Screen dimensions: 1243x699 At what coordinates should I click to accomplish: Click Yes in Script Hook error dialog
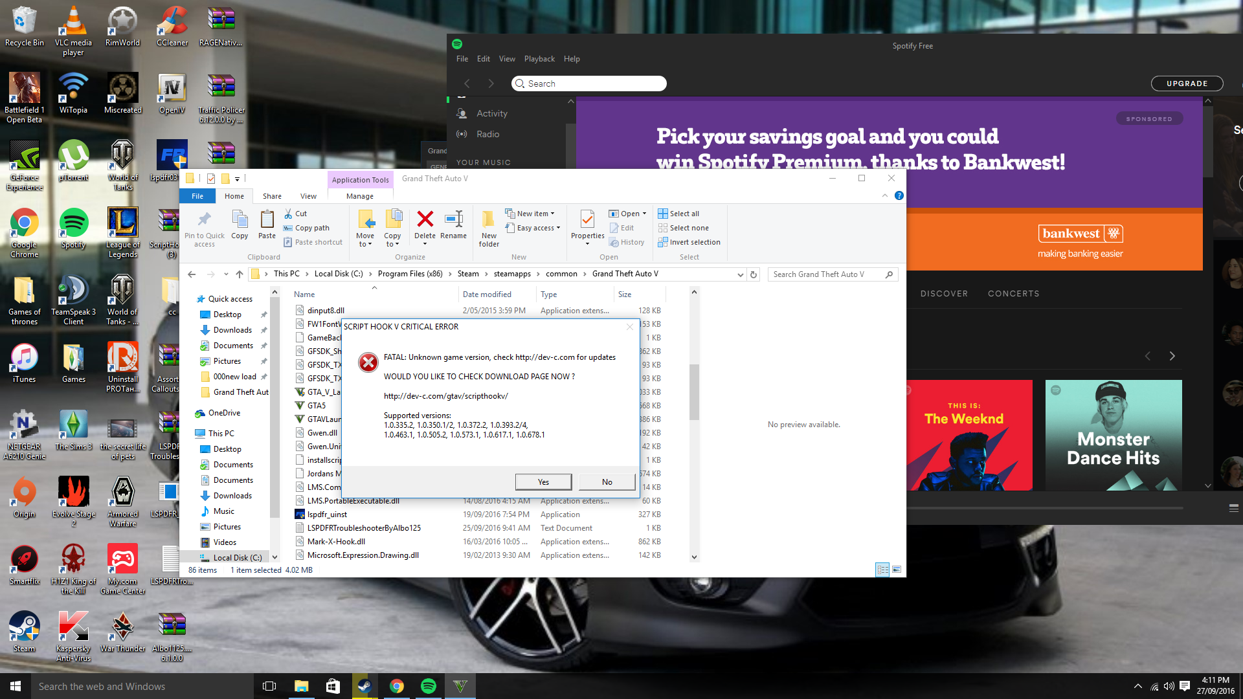click(x=543, y=482)
